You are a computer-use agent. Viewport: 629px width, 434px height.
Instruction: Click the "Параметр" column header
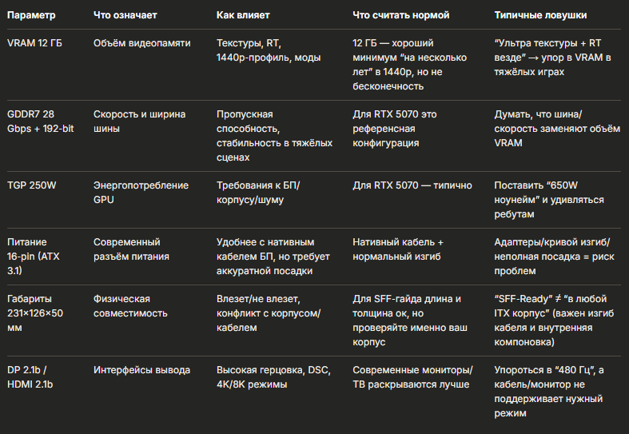31,15
